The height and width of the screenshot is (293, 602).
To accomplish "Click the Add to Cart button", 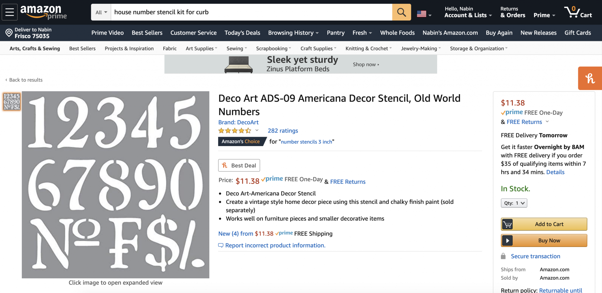I will [x=544, y=224].
